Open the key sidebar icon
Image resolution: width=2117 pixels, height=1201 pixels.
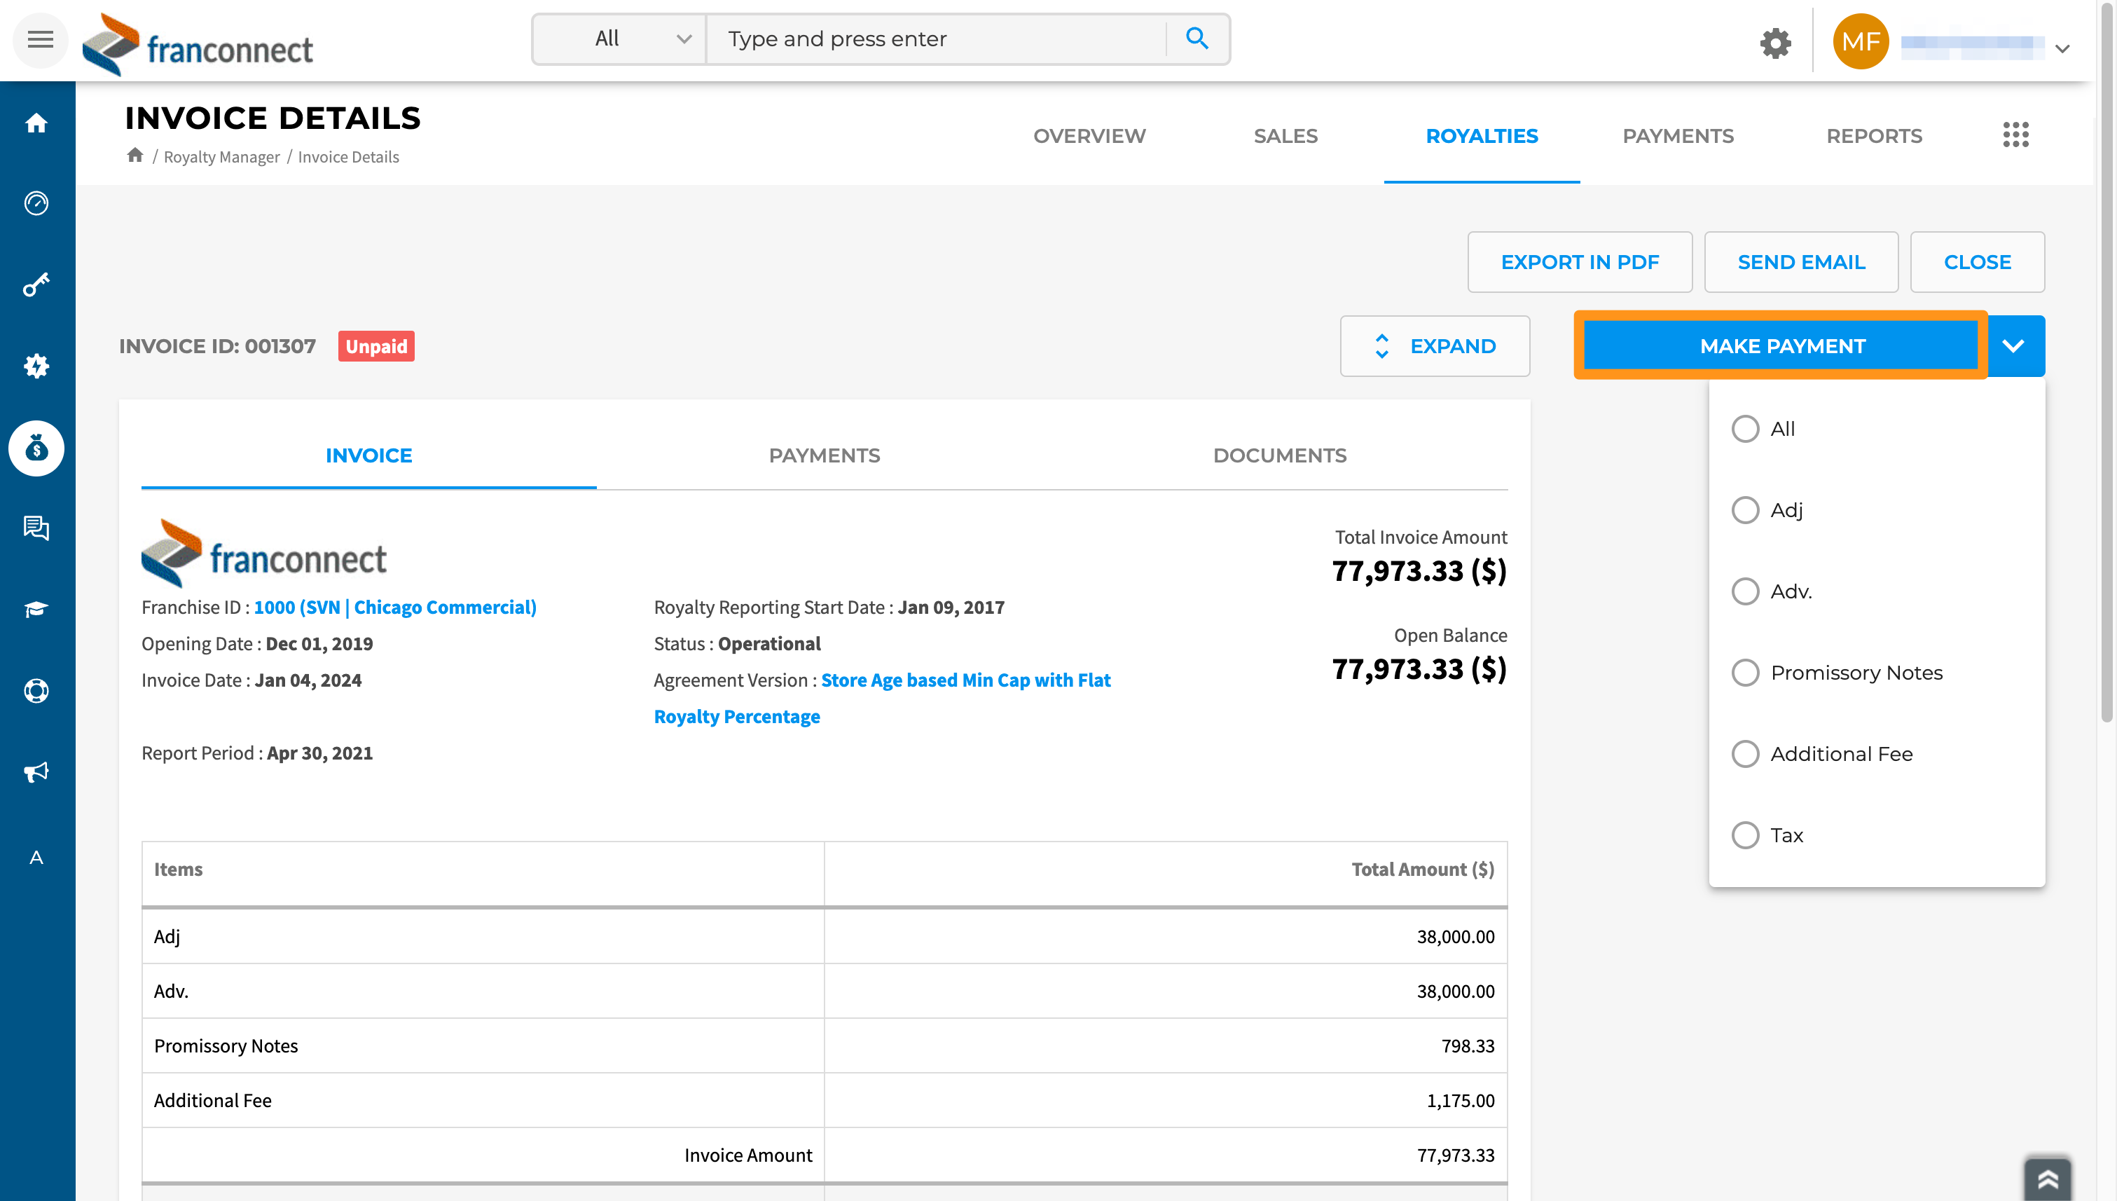tap(36, 284)
